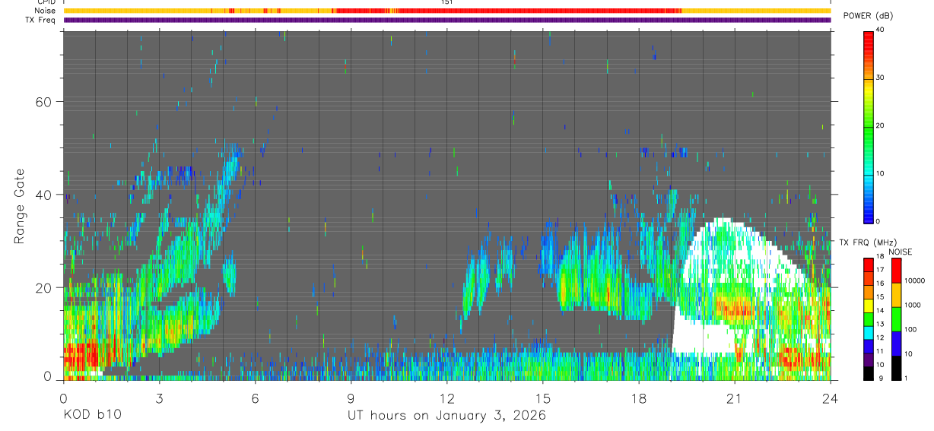934x431 pixels.
Task: Click the NOISE color scale bar
Action: coord(896,318)
